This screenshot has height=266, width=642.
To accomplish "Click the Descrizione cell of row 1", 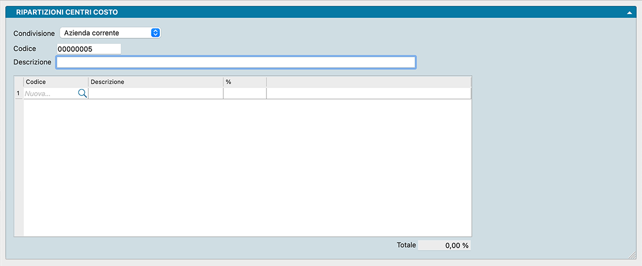I will (156, 93).
